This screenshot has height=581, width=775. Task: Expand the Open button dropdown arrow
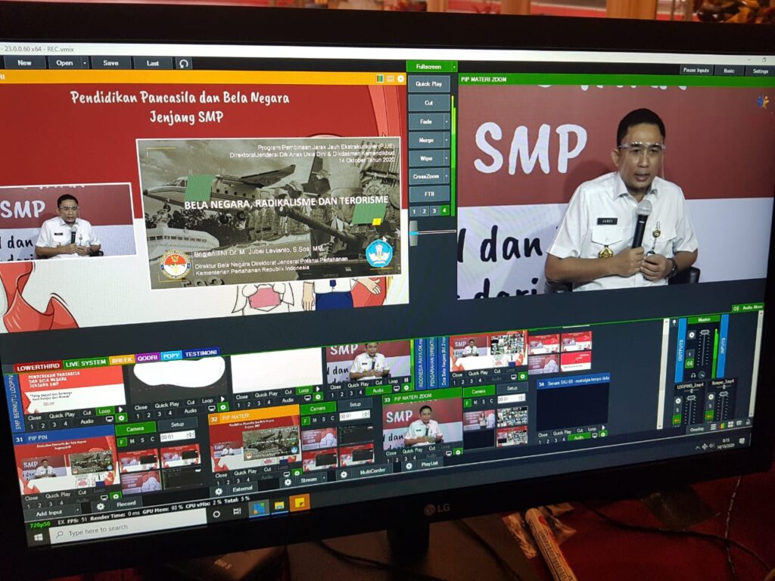point(85,63)
